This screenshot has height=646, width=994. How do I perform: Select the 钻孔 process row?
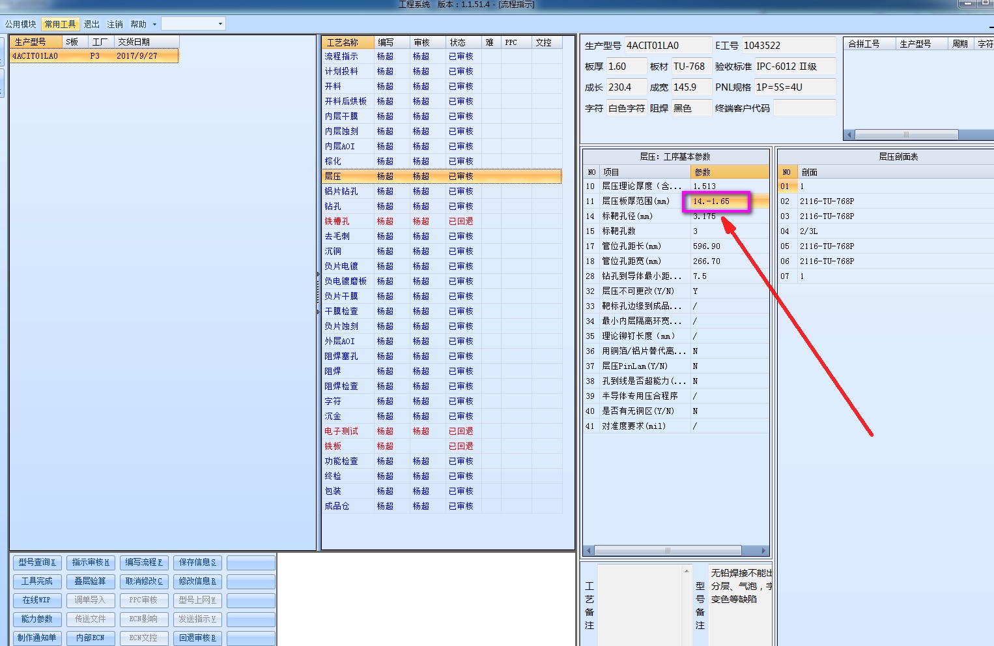(442, 207)
